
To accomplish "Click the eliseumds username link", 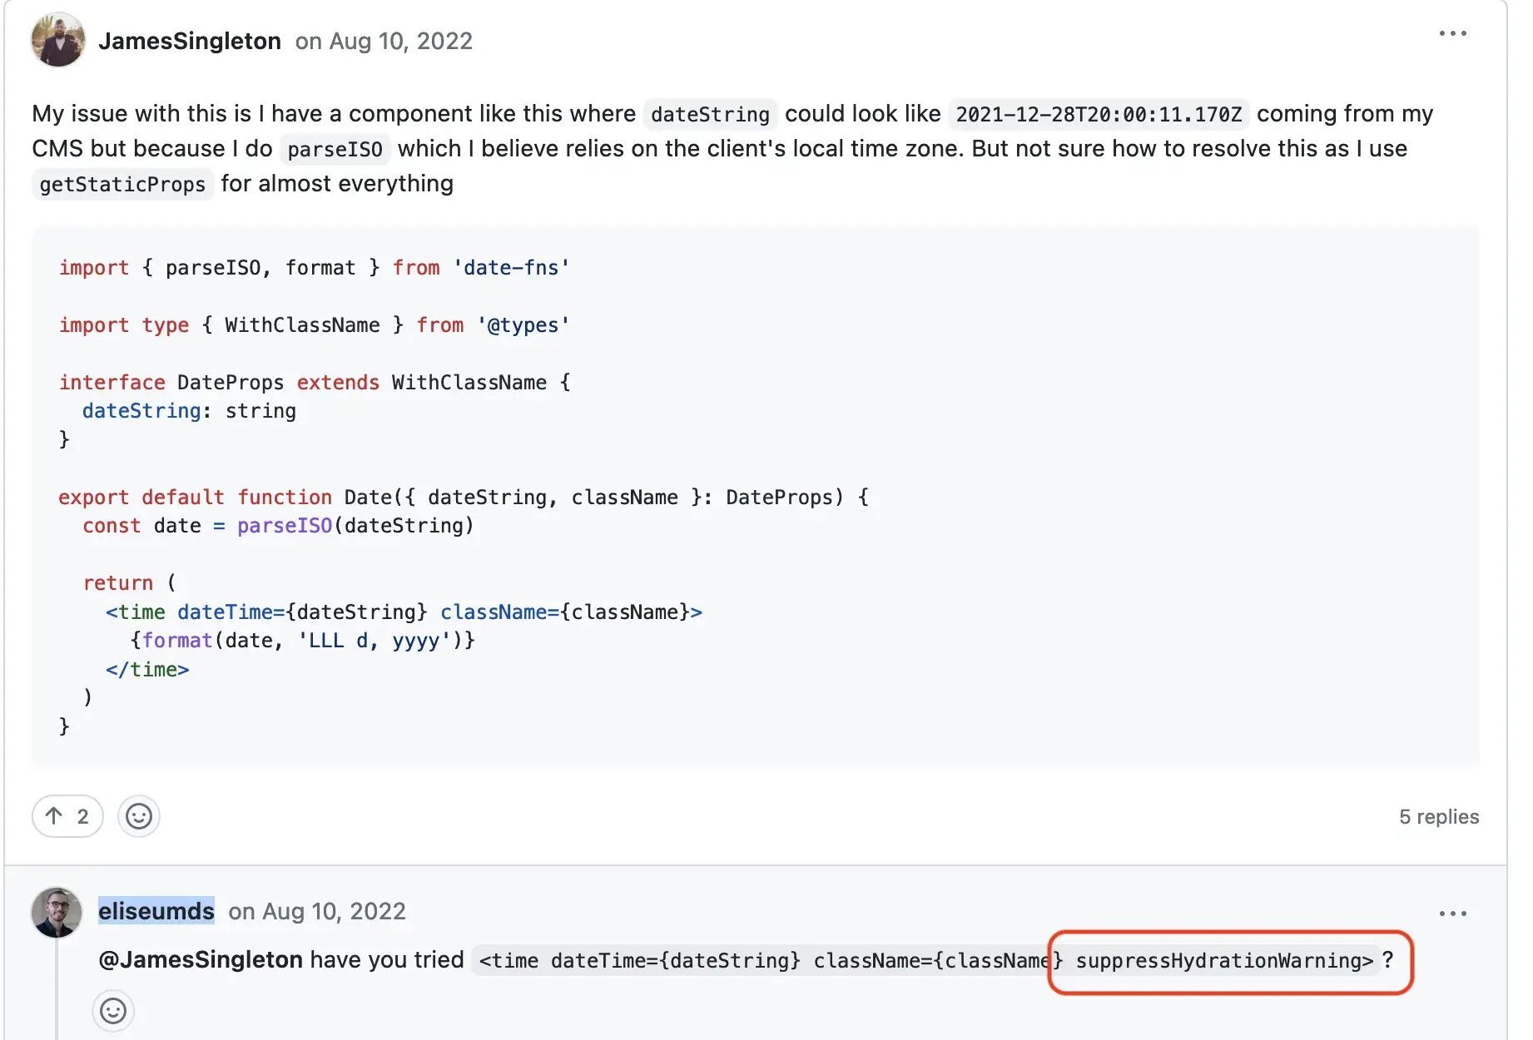I will (x=156, y=912).
